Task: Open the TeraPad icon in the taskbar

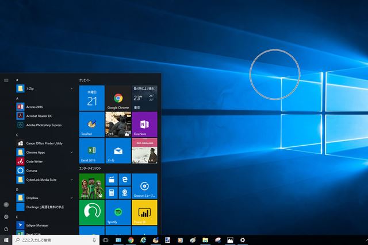Action: pos(155,240)
